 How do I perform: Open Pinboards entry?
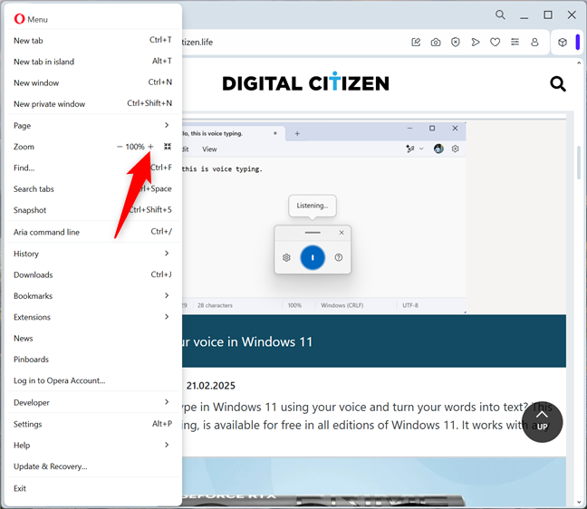[x=93, y=360]
